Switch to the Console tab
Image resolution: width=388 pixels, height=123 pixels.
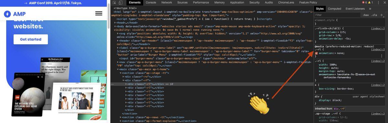151,3
